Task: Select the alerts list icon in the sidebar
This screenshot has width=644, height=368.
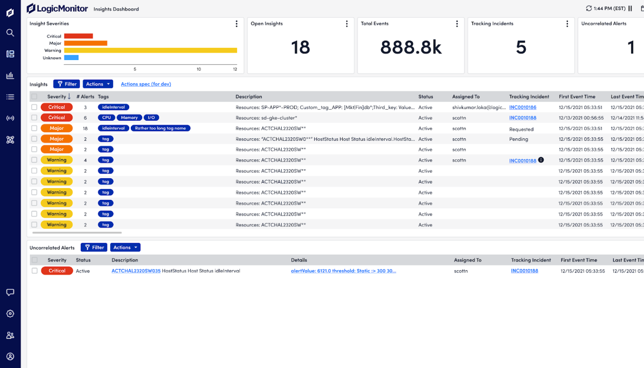Action: tap(10, 97)
